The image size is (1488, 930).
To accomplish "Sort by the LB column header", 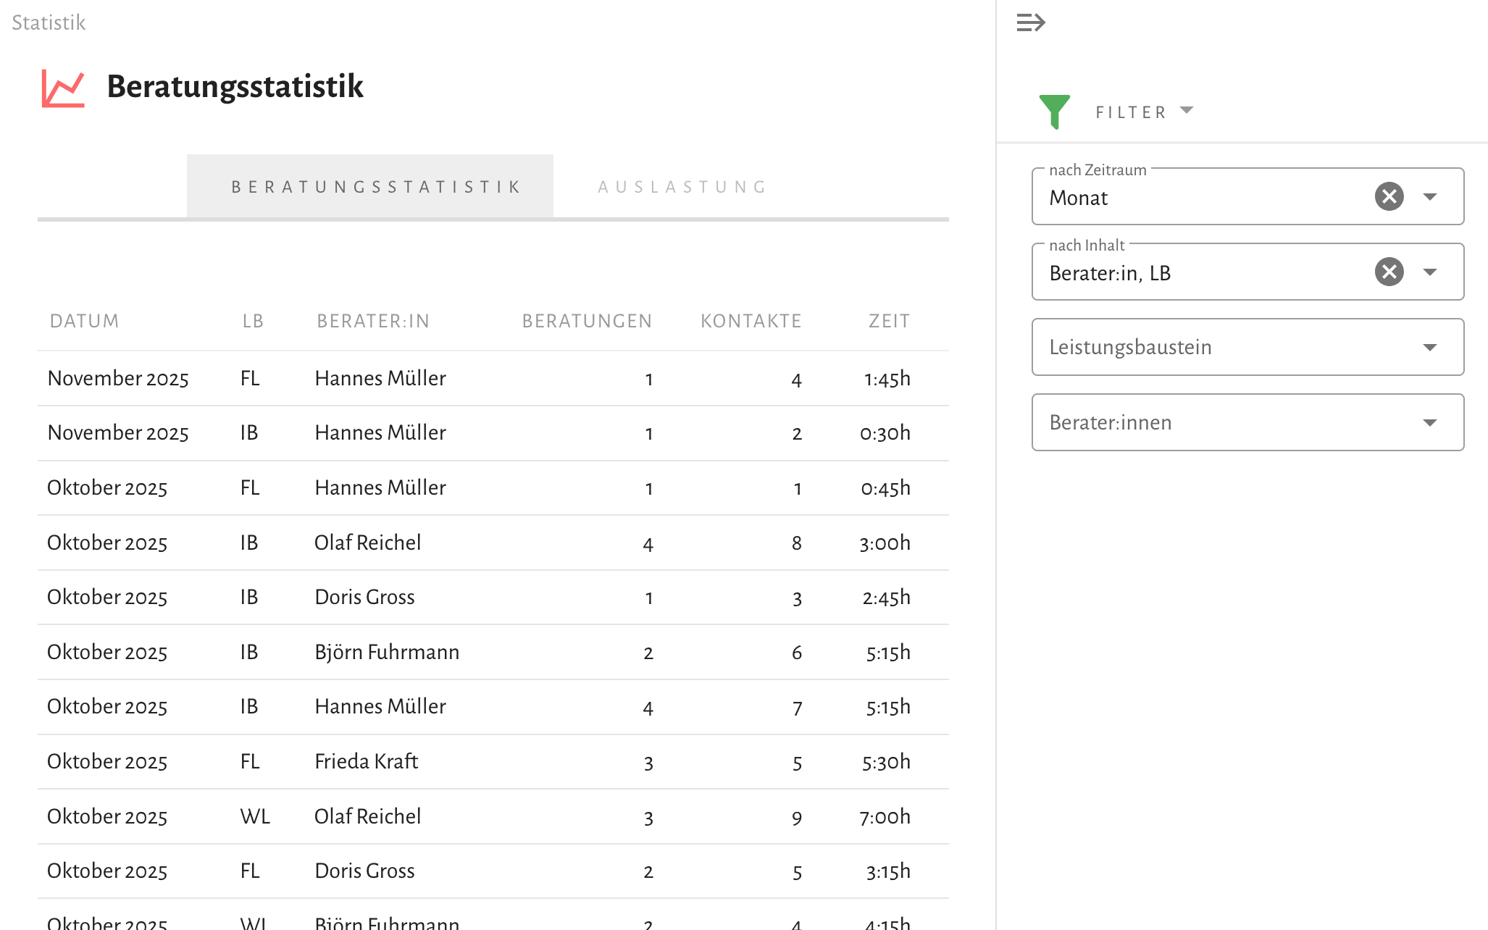I will point(253,321).
